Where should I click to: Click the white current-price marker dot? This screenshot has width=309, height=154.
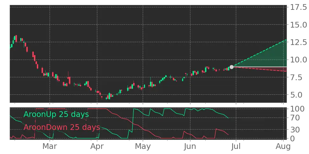(x=231, y=67)
